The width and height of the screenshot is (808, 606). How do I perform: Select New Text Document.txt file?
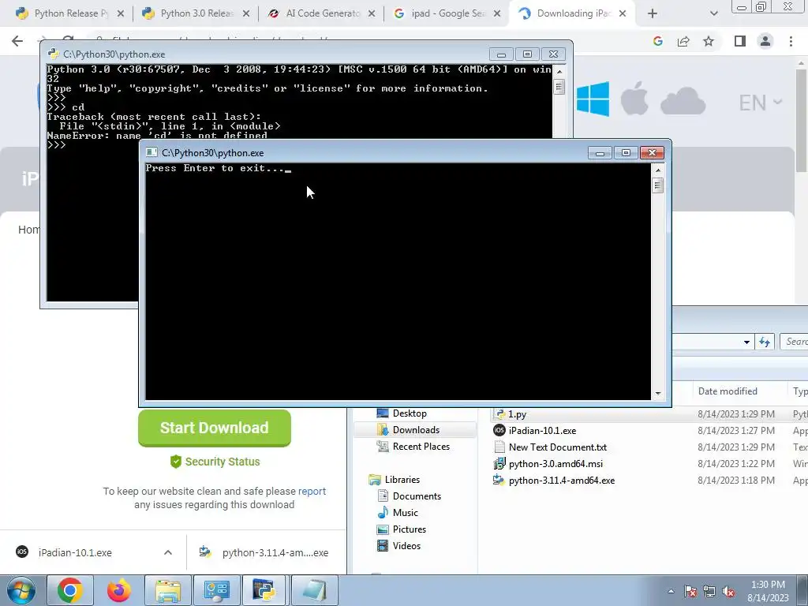tap(558, 447)
